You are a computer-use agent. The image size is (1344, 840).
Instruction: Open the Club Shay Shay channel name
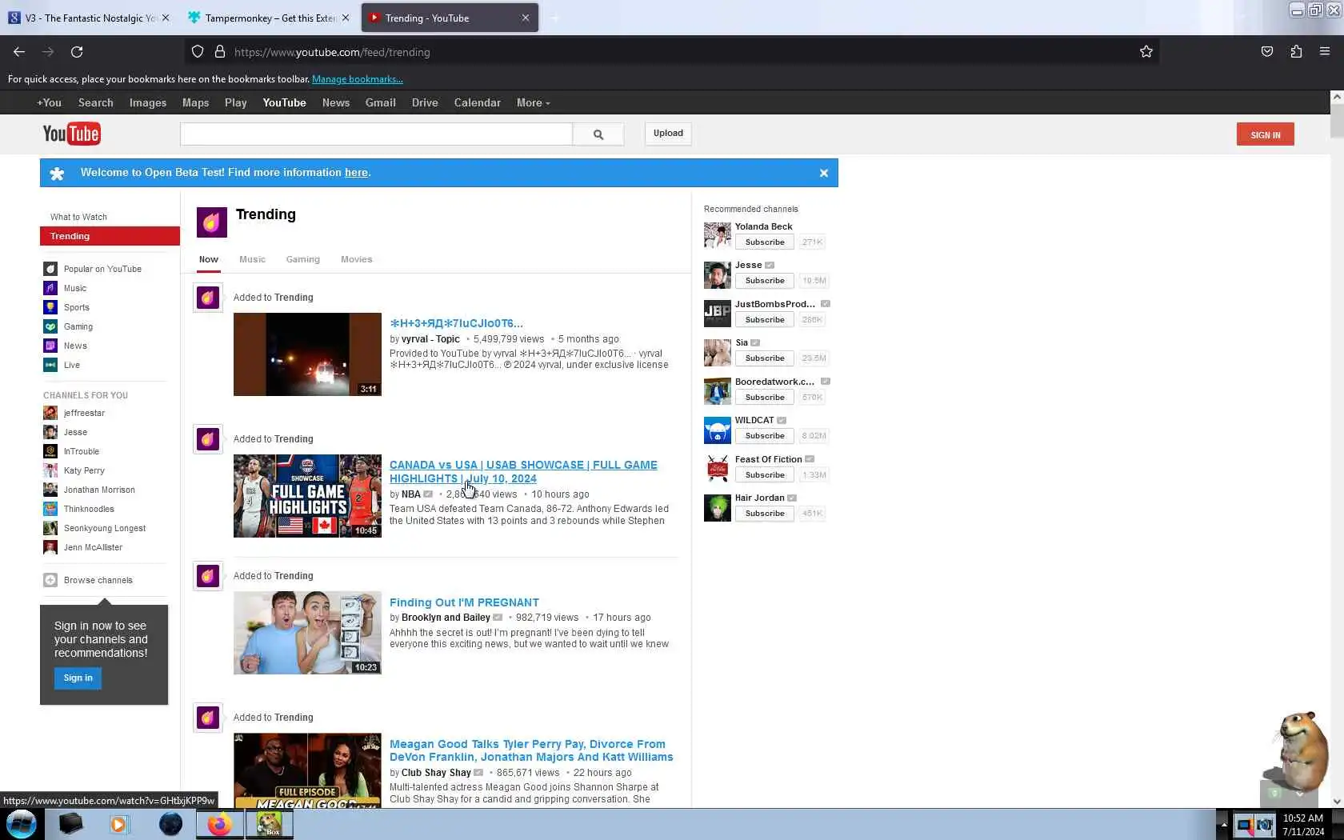[436, 773]
